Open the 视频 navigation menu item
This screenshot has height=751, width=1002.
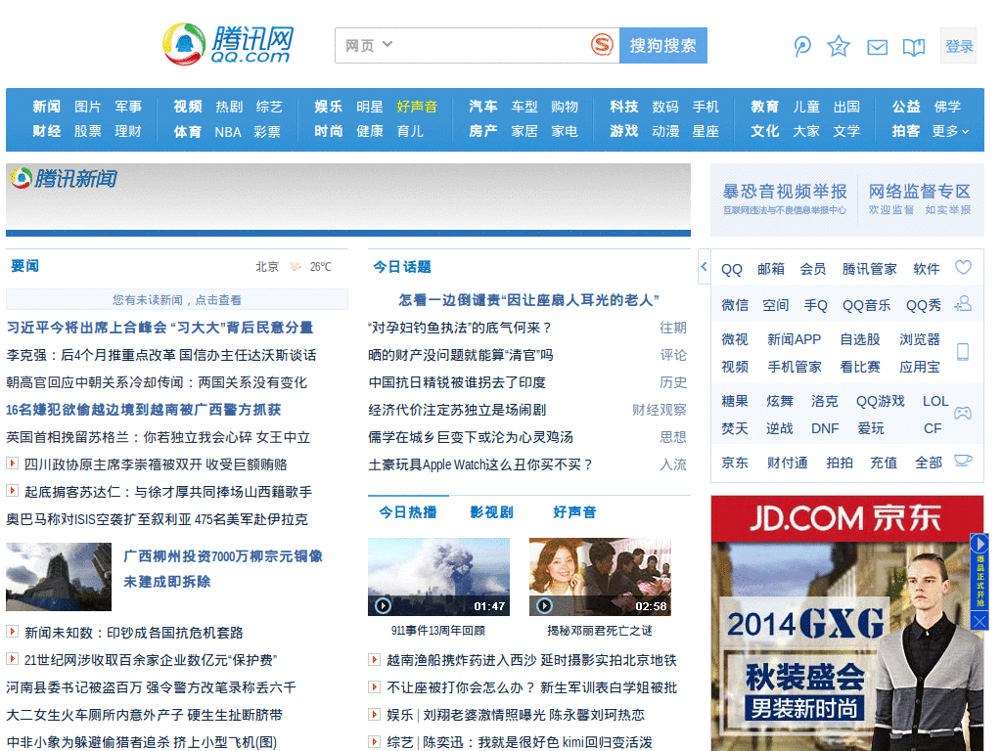[187, 107]
